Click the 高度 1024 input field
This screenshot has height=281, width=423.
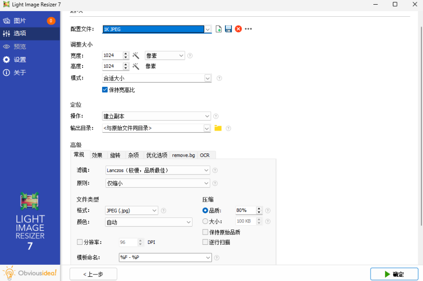tap(113, 66)
